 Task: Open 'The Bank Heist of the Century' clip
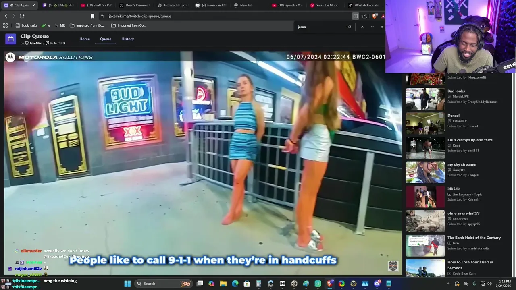tap(474, 238)
